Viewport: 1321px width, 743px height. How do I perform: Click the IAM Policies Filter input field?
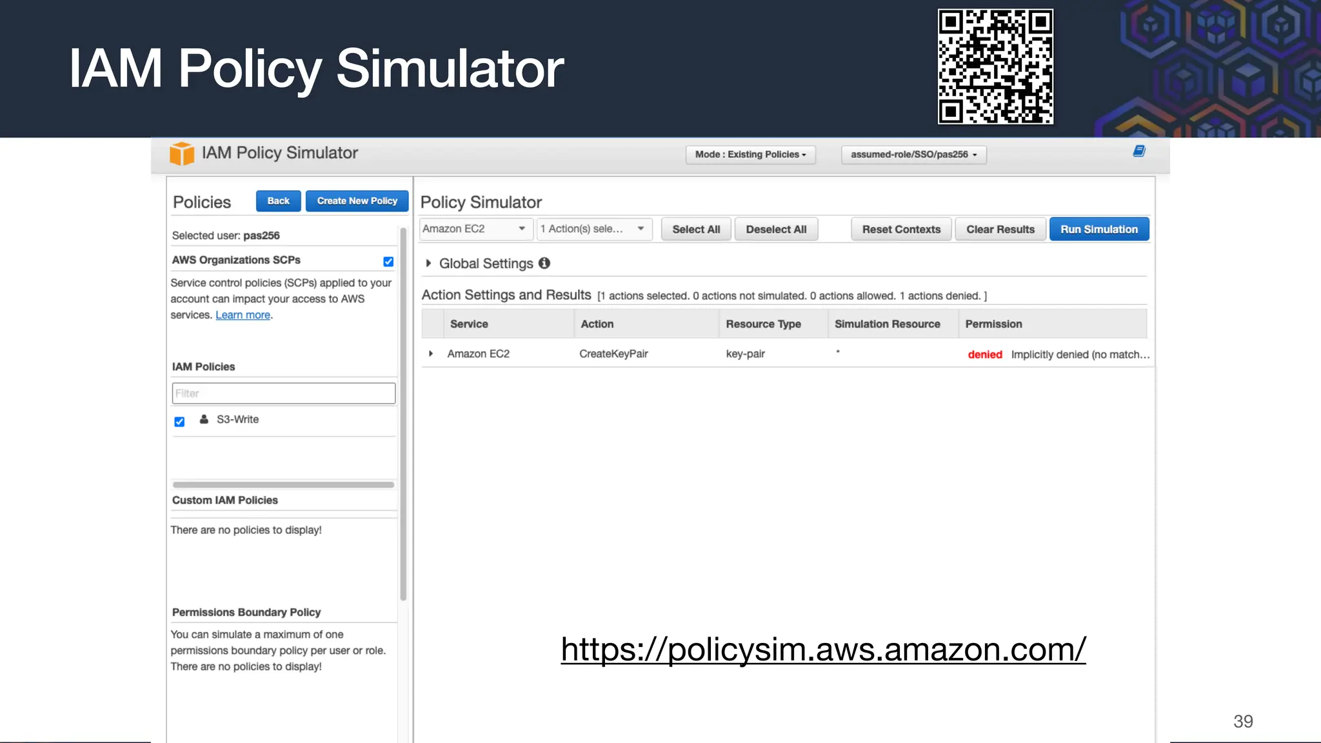[284, 393]
